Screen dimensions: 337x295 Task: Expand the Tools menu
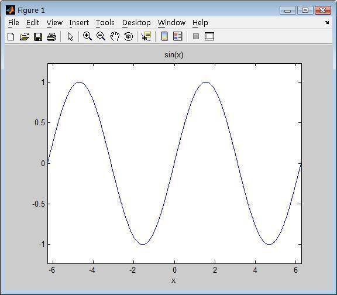(x=105, y=23)
